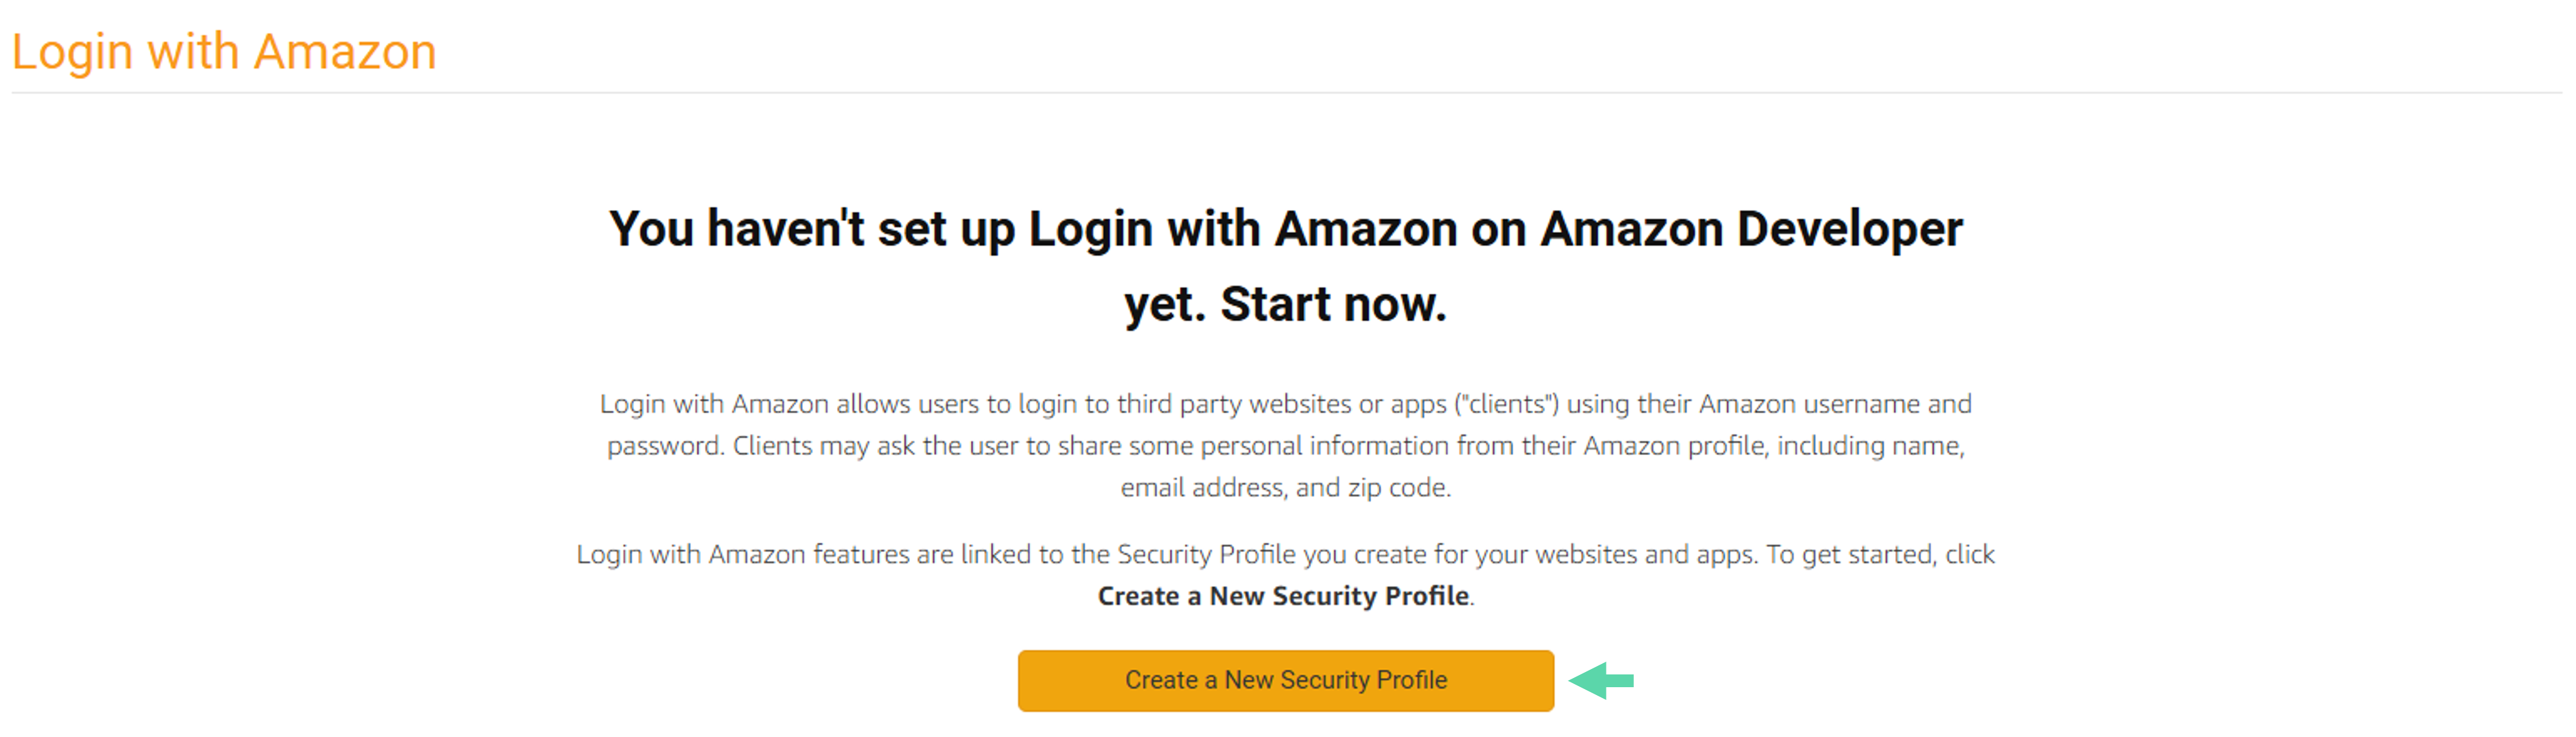This screenshot has height=737, width=2576.
Task: Click the word "Login" in the orange title
Action: pos(72,53)
